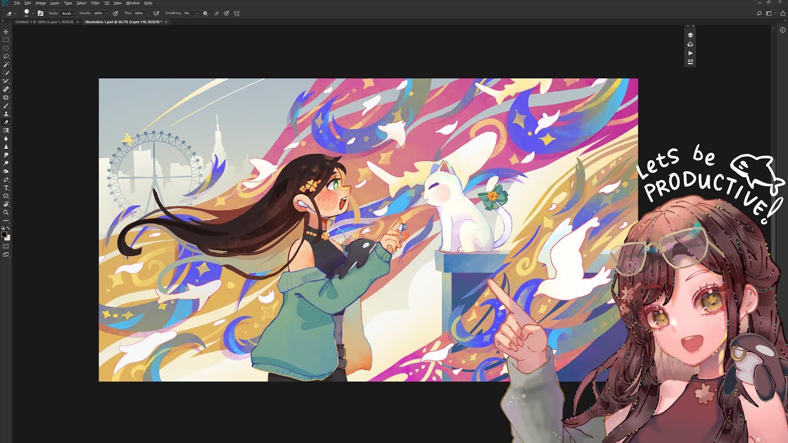This screenshot has width=788, height=443.
Task: Switch to the Untitled-1 document tab
Action: pyautogui.click(x=44, y=22)
